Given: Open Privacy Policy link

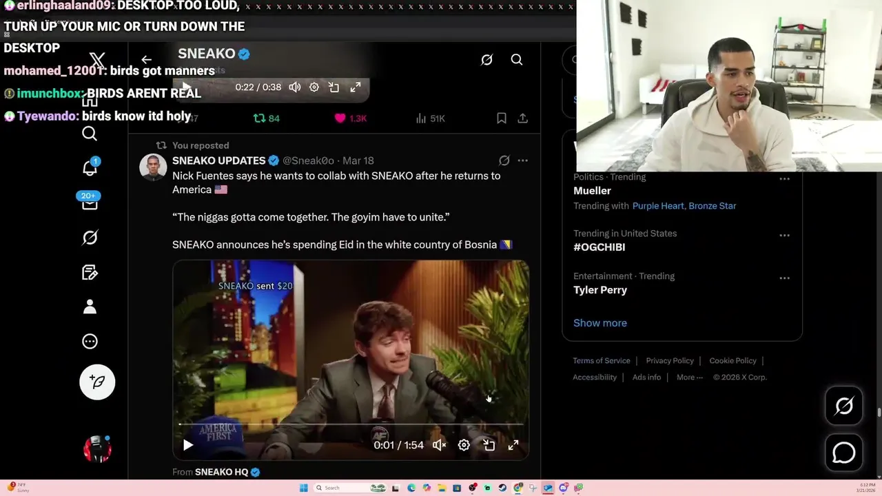Looking at the screenshot, I should click(x=670, y=360).
